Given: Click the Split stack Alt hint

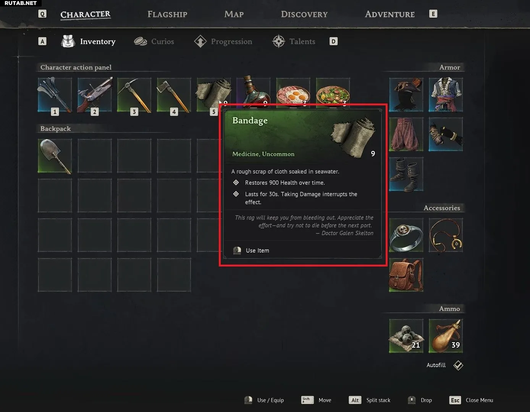Looking at the screenshot, I should 370,400.
